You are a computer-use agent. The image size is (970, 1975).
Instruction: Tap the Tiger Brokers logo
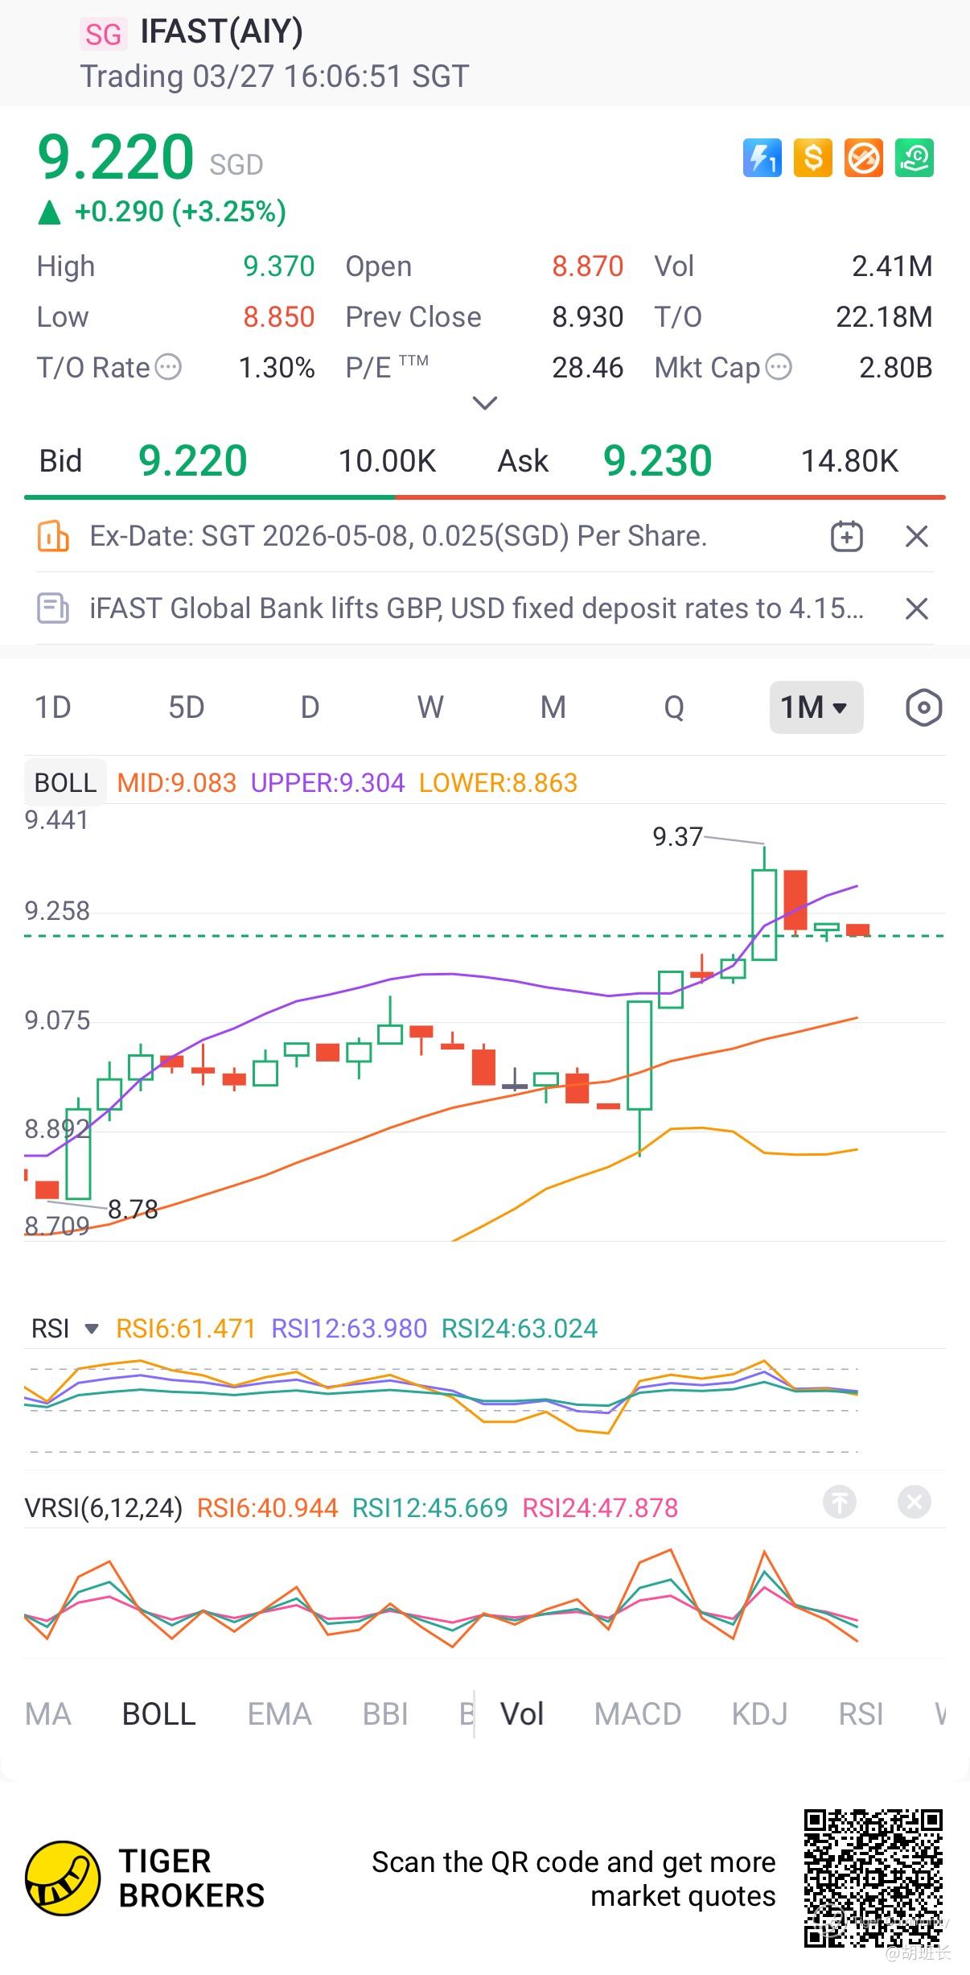pos(63,1878)
